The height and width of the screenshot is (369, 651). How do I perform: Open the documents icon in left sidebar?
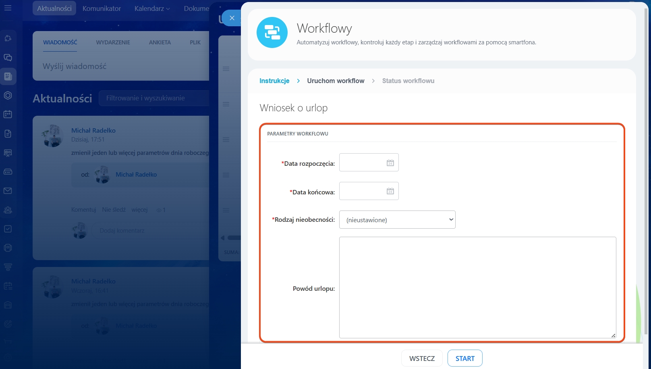coord(8,134)
